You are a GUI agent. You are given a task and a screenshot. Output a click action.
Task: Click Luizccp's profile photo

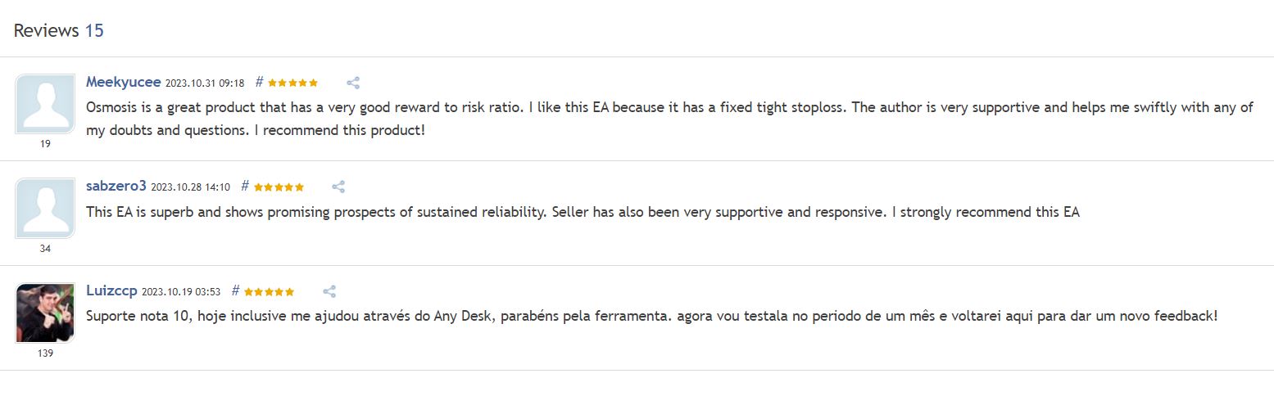pyautogui.click(x=45, y=313)
